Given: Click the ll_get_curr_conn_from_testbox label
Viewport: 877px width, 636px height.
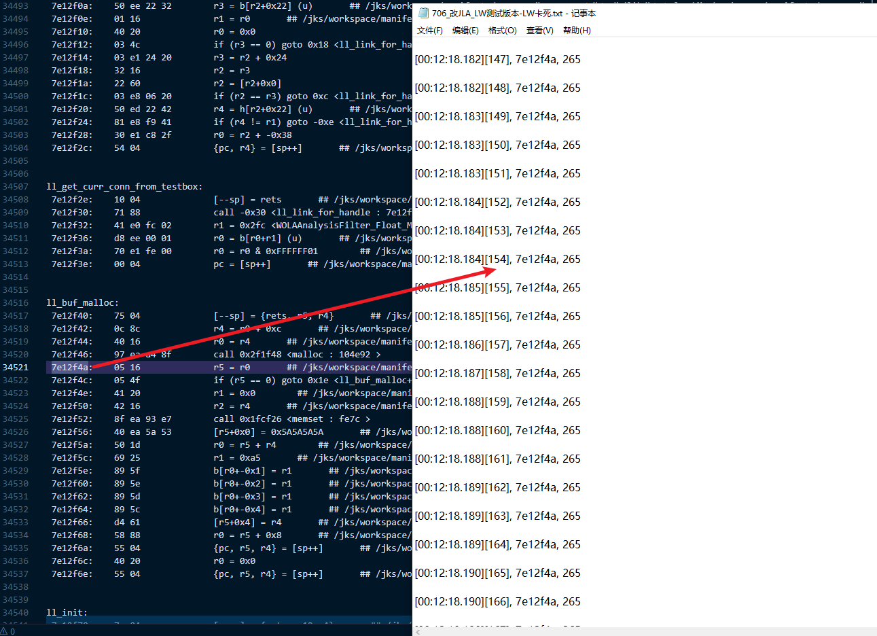Looking at the screenshot, I should 124,186.
